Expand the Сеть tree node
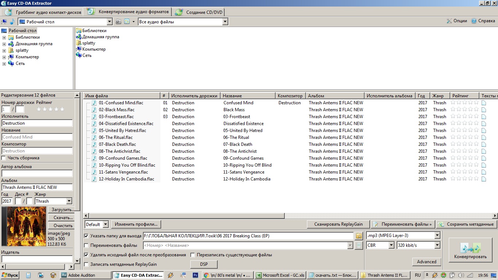The height and width of the screenshot is (280, 498). 4,64
